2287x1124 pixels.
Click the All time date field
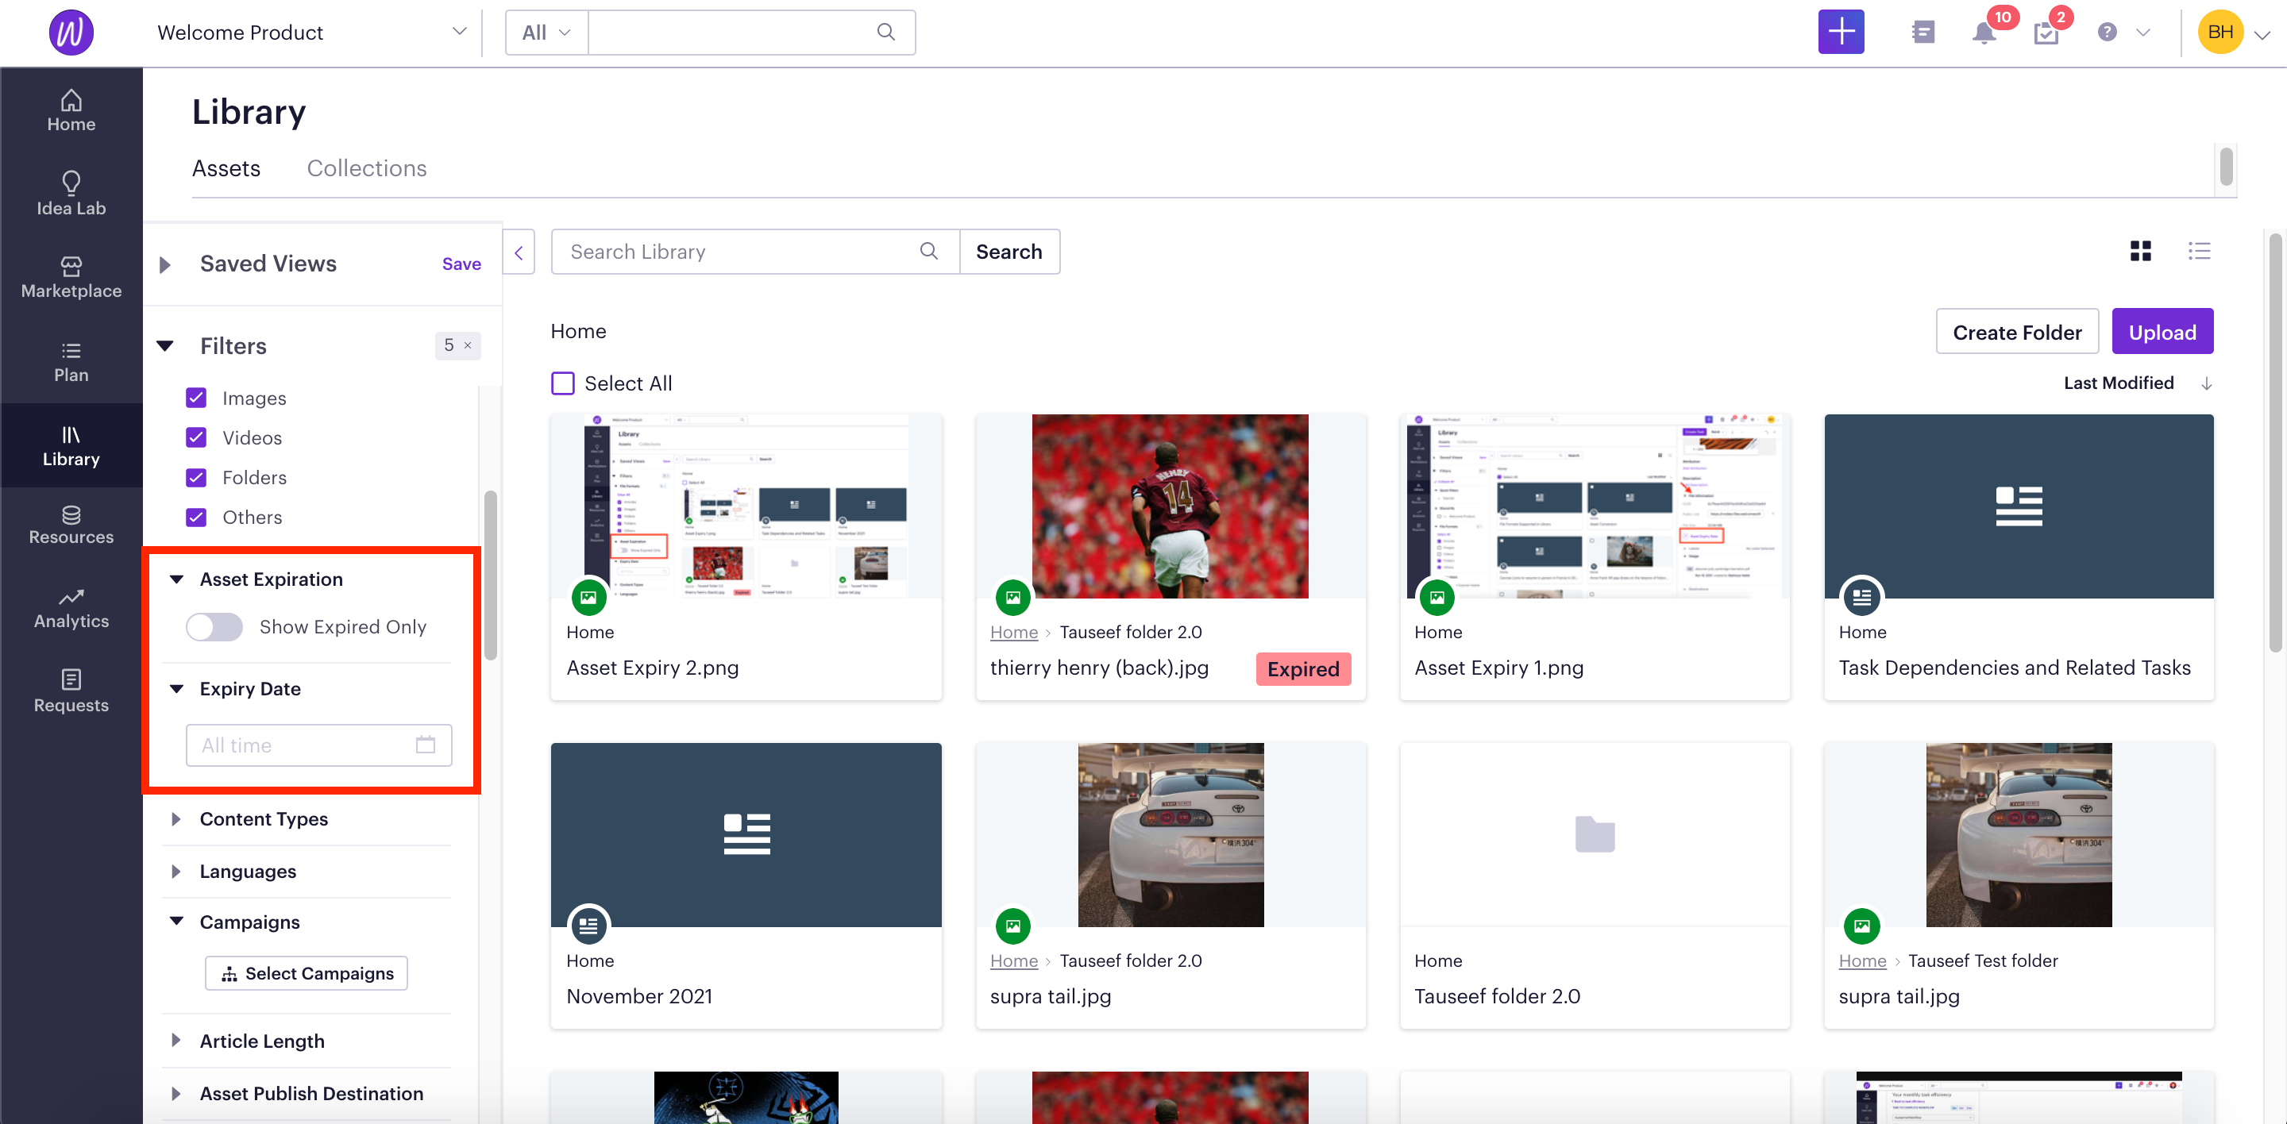pos(318,745)
